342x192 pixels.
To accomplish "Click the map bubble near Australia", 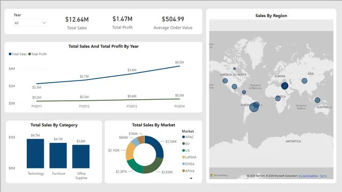I will [x=317, y=100].
